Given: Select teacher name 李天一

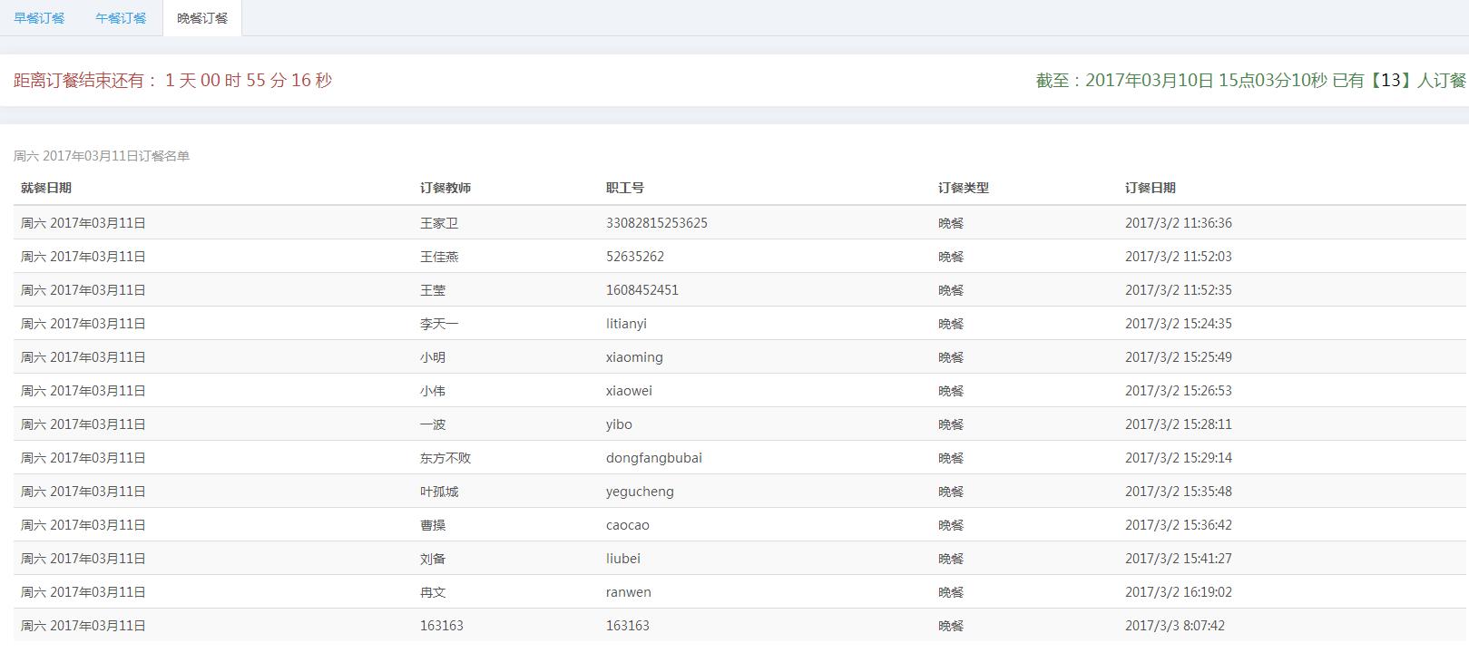Looking at the screenshot, I should click(439, 324).
